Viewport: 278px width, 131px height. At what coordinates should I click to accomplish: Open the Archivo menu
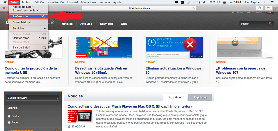click(27, 2)
